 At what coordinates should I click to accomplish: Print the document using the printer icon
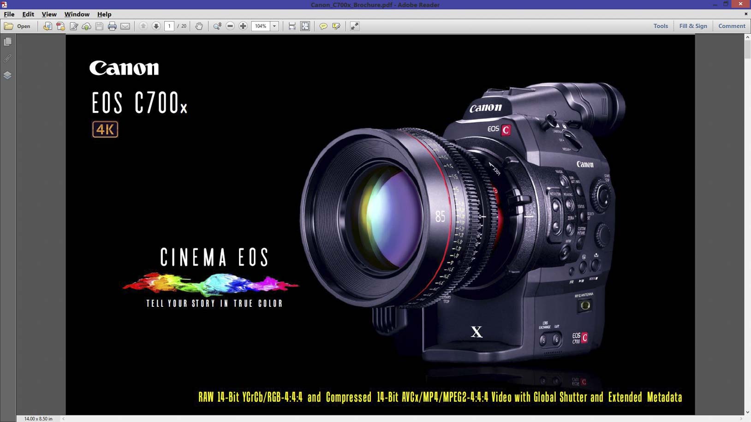[x=112, y=26]
